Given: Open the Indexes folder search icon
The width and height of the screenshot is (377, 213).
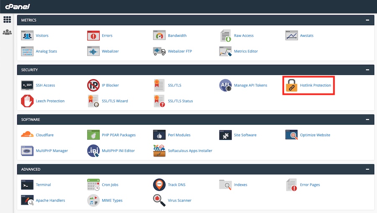Looking at the screenshot, I should (225, 185).
